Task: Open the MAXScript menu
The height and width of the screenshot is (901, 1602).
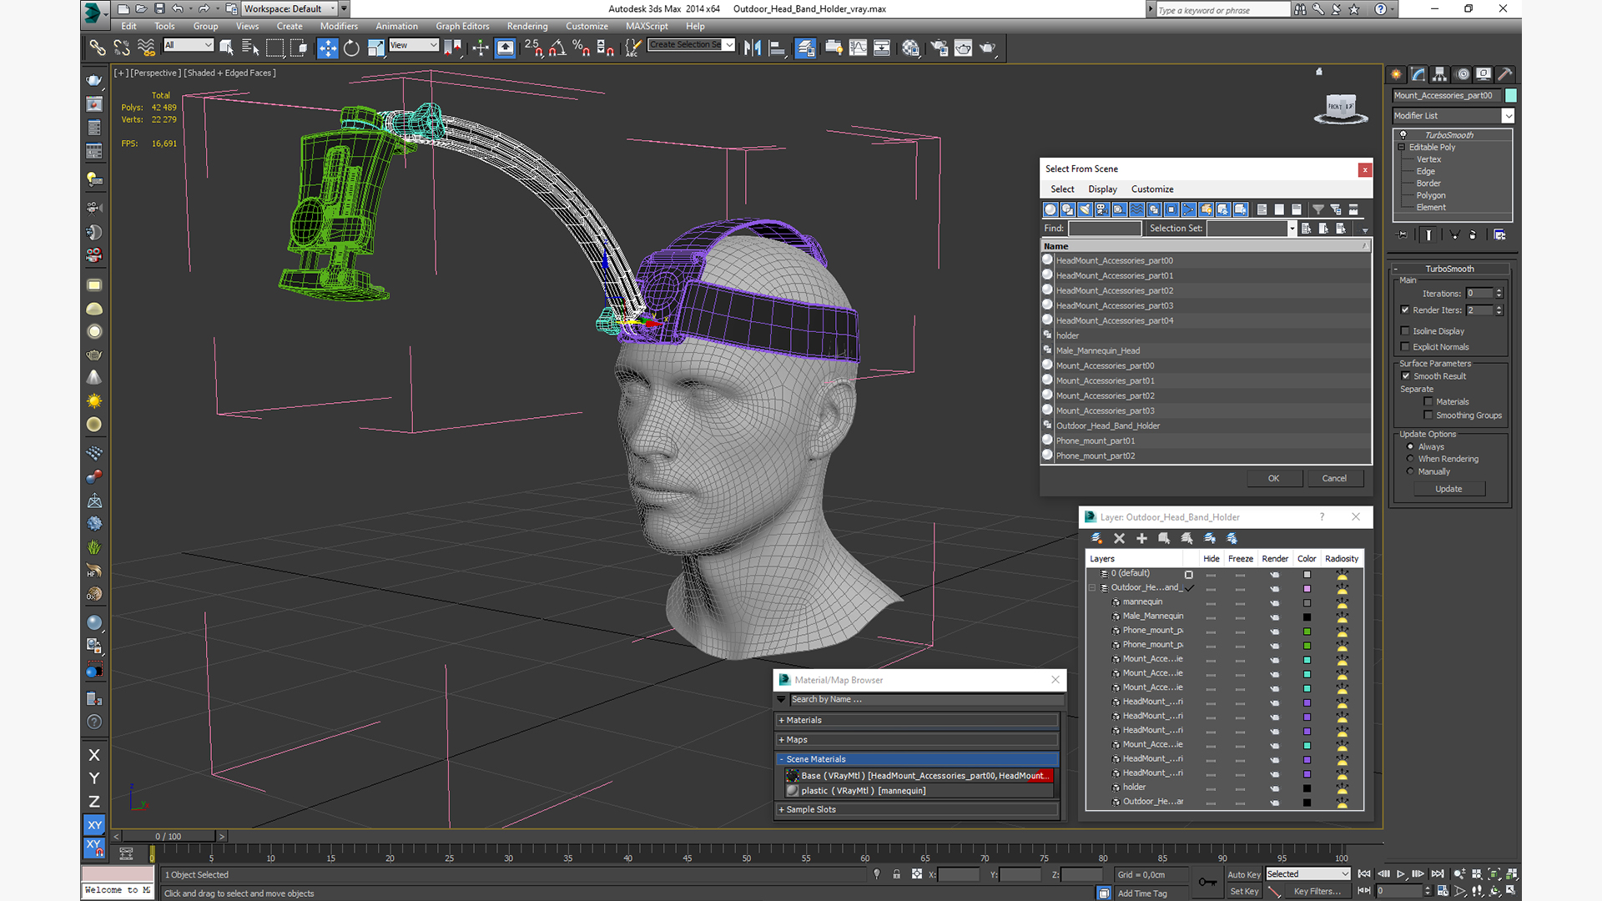Action: [x=647, y=27]
